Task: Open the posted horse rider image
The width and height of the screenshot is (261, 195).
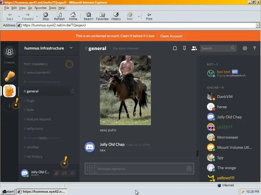Action: point(125,90)
